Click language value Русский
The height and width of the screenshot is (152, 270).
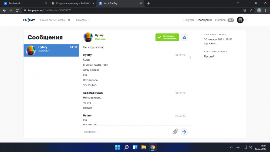tap(209, 56)
